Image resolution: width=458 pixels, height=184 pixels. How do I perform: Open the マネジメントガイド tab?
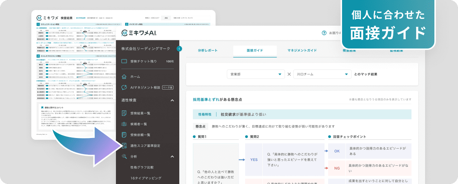(x=302, y=51)
